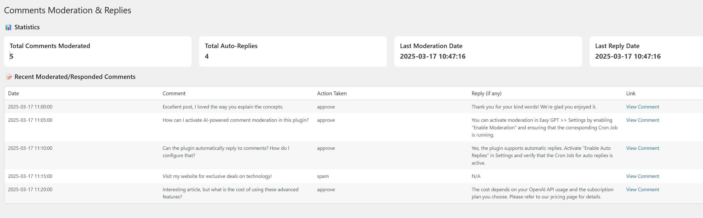Click the Last Moderation Date label
The width and height of the screenshot is (703, 218).
coord(431,46)
